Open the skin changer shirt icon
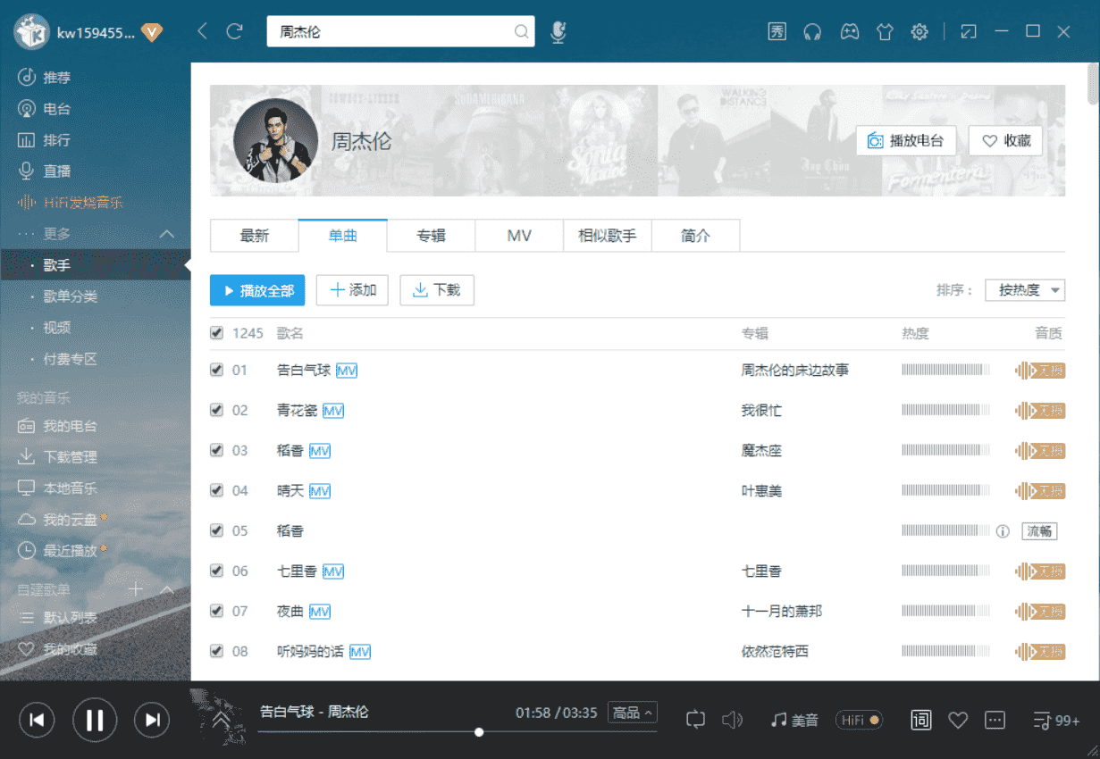 [885, 32]
